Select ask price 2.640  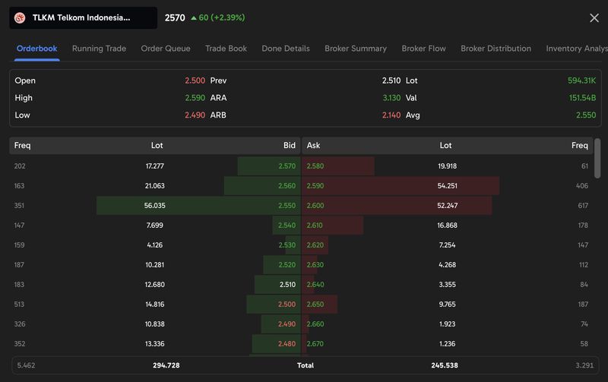pos(315,284)
